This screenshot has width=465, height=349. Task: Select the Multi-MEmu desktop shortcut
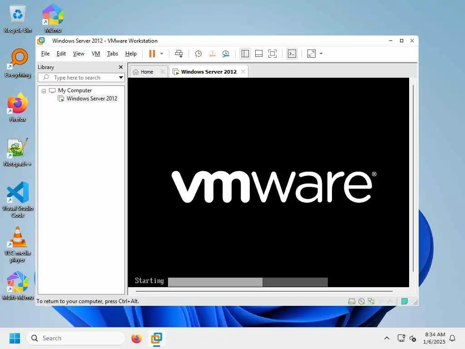coord(18,285)
